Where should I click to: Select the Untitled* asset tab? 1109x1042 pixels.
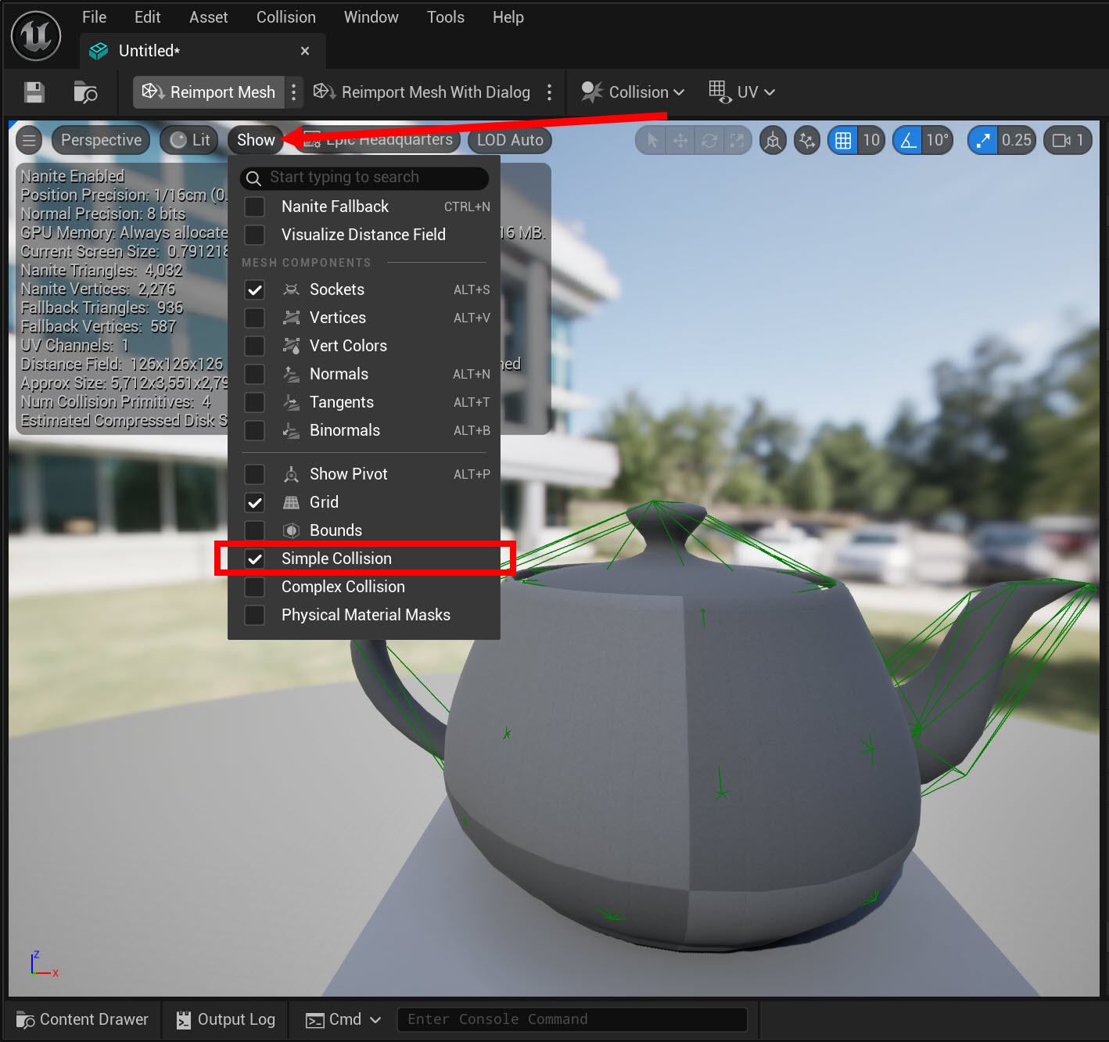pos(203,51)
